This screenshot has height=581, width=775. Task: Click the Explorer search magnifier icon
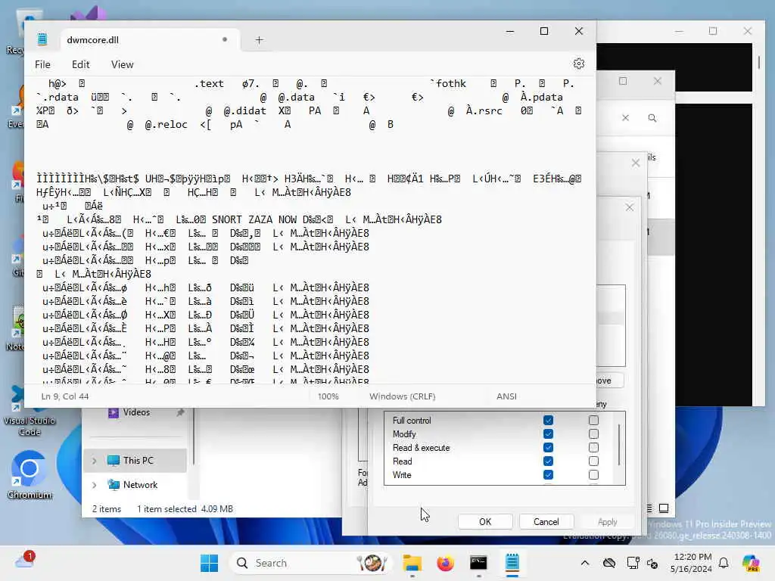click(x=652, y=118)
